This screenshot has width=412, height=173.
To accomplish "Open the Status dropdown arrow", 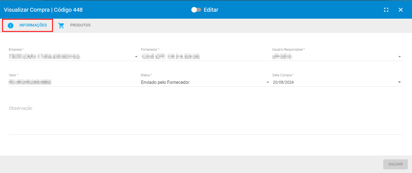I will [268, 82].
